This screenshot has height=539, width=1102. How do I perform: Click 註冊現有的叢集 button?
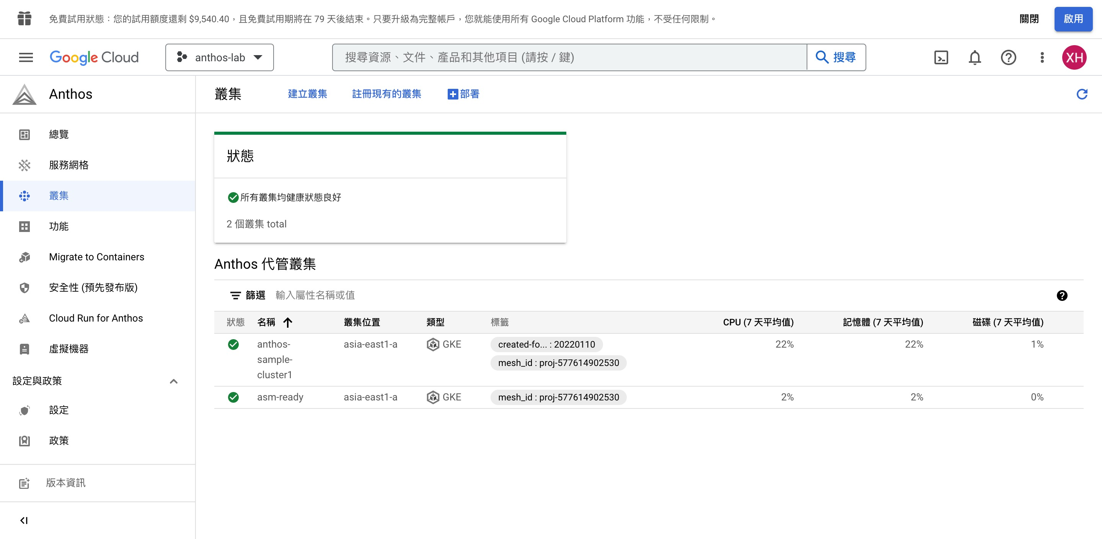pos(386,94)
